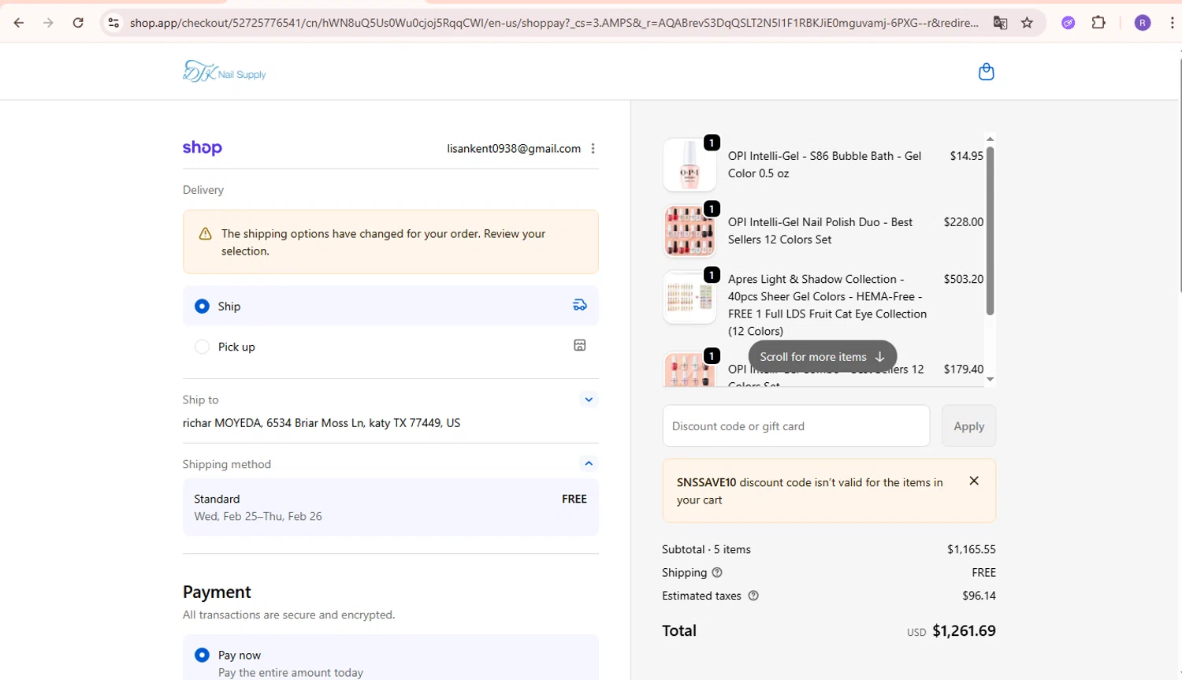The height and width of the screenshot is (680, 1182).
Task: Click the cart items scrollbar thumb
Action: pos(991,230)
